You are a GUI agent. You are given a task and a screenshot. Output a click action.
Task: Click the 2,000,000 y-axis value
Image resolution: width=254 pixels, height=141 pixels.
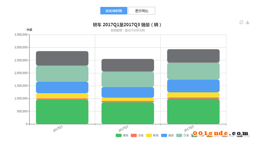(x=21, y=73)
